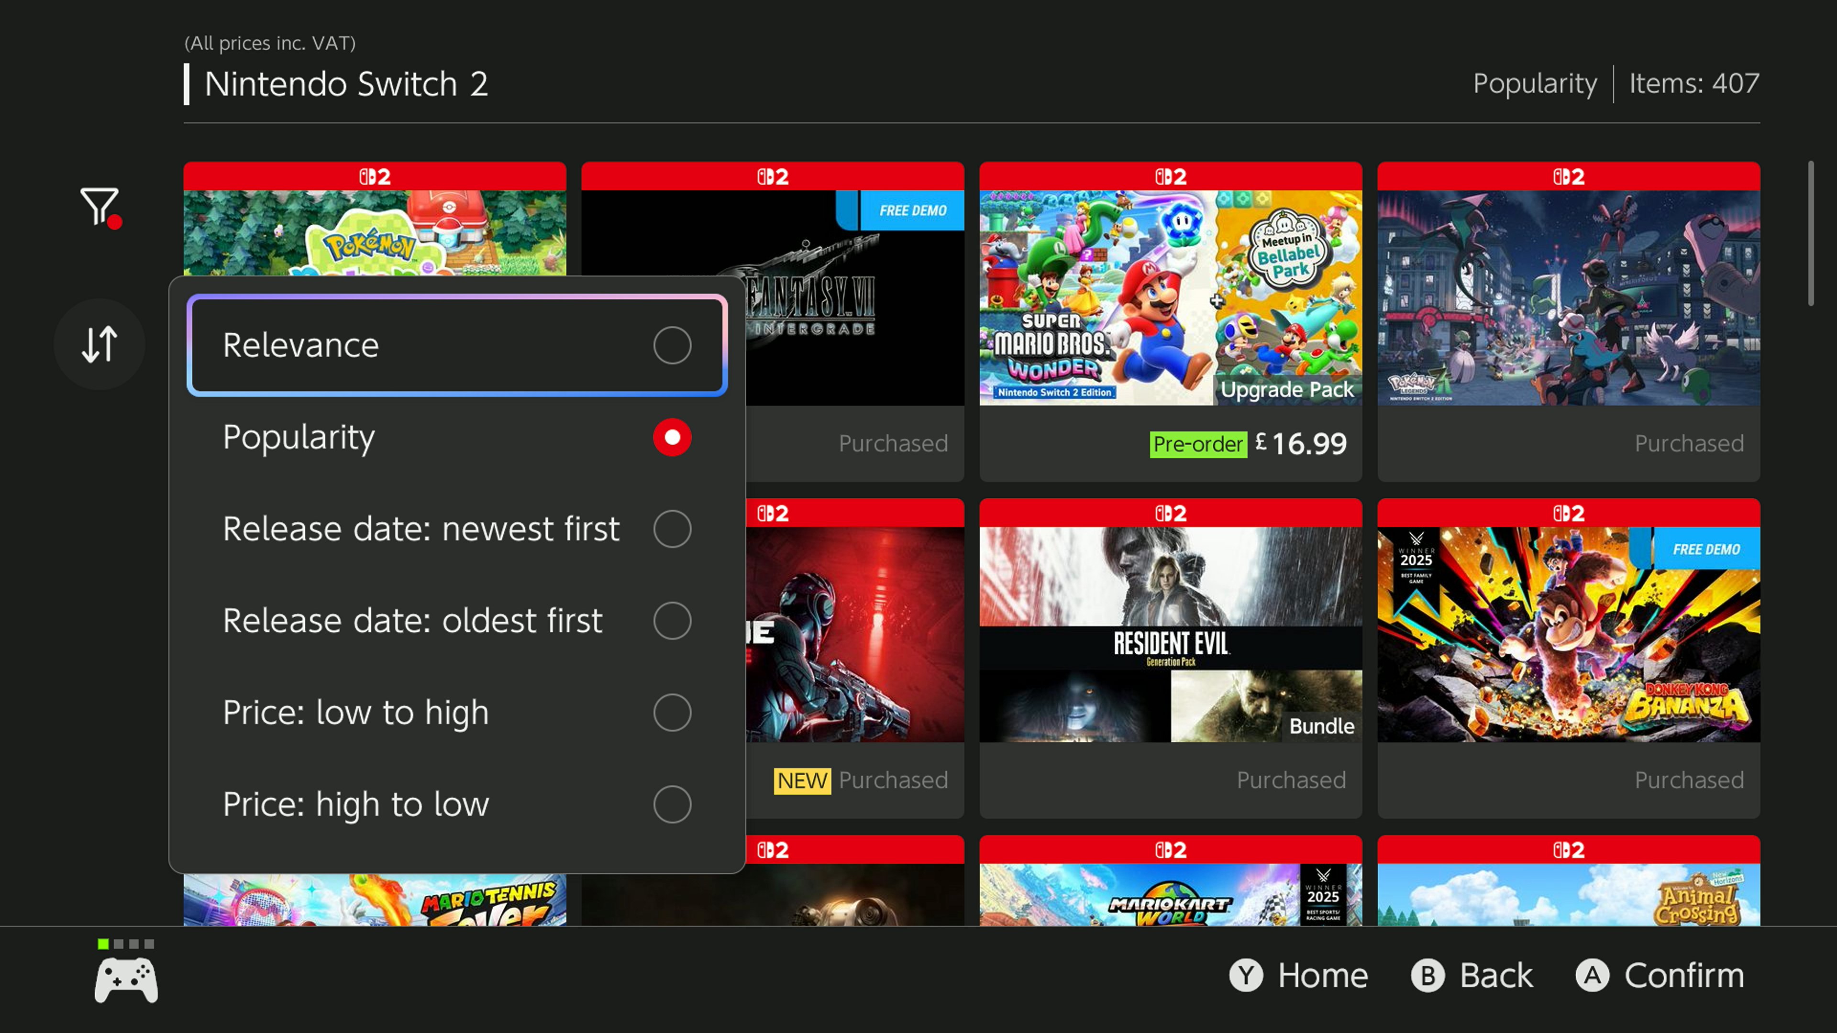Open the Animal Crossing New Horizons artwork

1568,895
